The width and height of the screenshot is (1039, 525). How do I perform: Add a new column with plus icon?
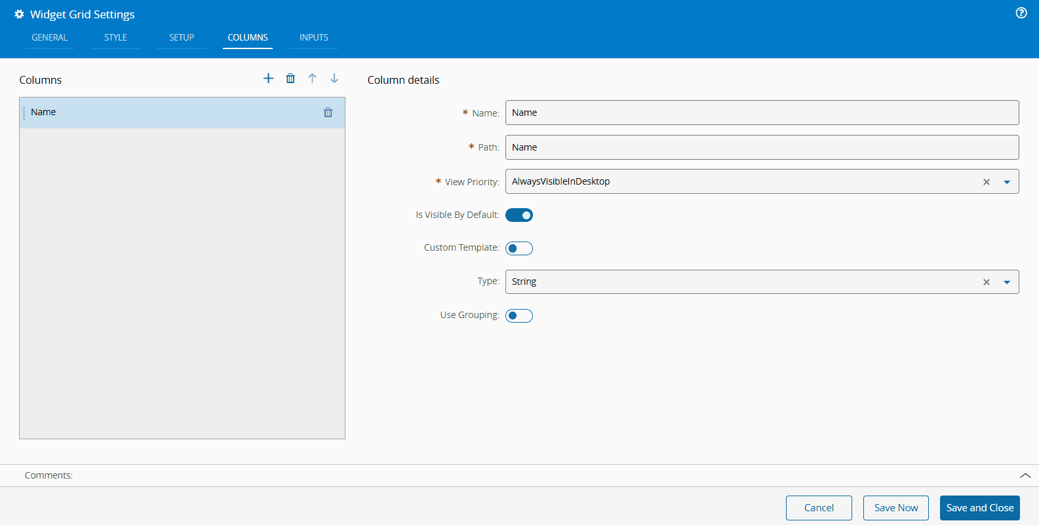(x=268, y=79)
